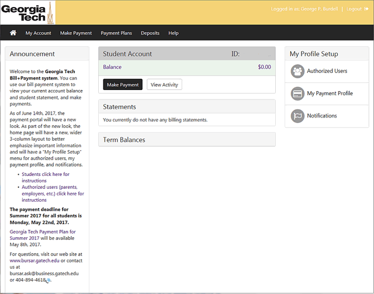Click the View Activity button
Viewport: 374px width, 294px height.
click(x=164, y=85)
